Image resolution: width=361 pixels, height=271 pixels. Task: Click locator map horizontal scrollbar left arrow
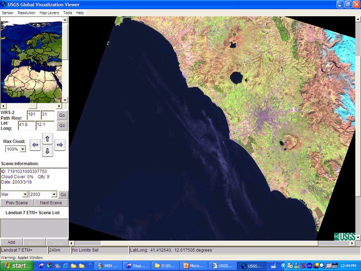point(3,106)
